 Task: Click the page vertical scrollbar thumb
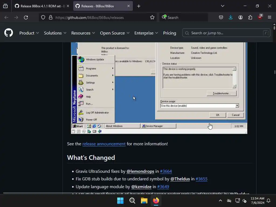pyautogui.click(x=274, y=27)
